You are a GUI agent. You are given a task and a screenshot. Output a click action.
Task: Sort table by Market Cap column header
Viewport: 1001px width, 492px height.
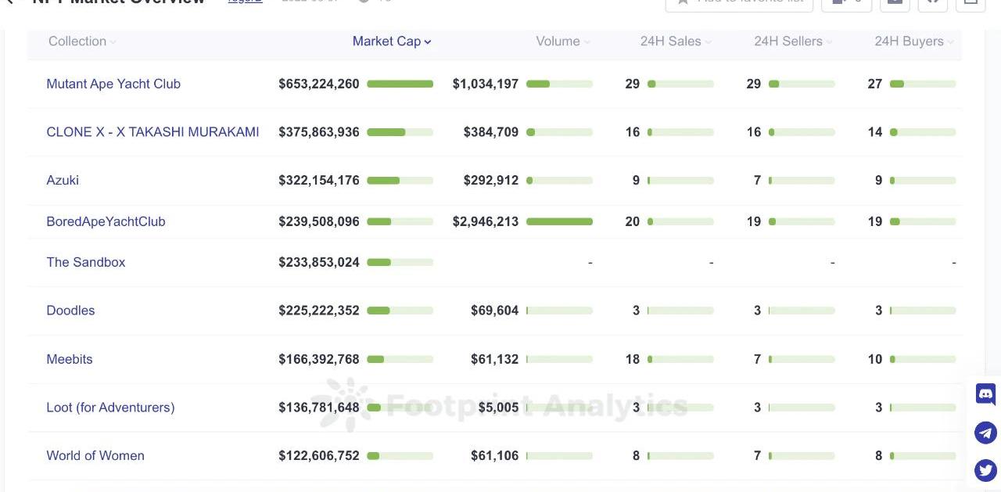pos(392,41)
